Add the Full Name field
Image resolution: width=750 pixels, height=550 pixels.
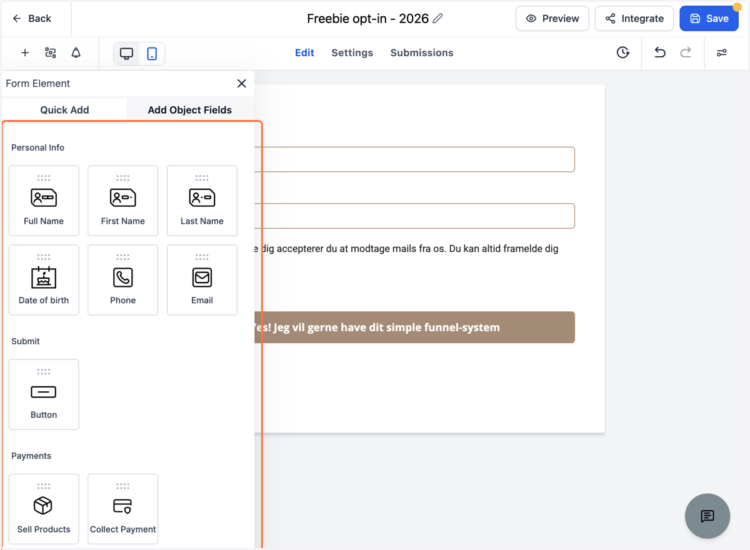(44, 201)
